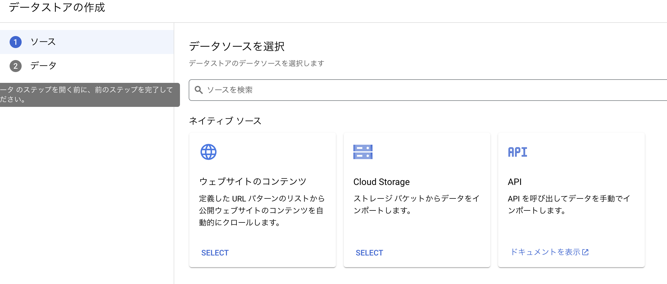667x284 pixels.
Task: Click the magnifier icon in the search box
Action: [199, 90]
